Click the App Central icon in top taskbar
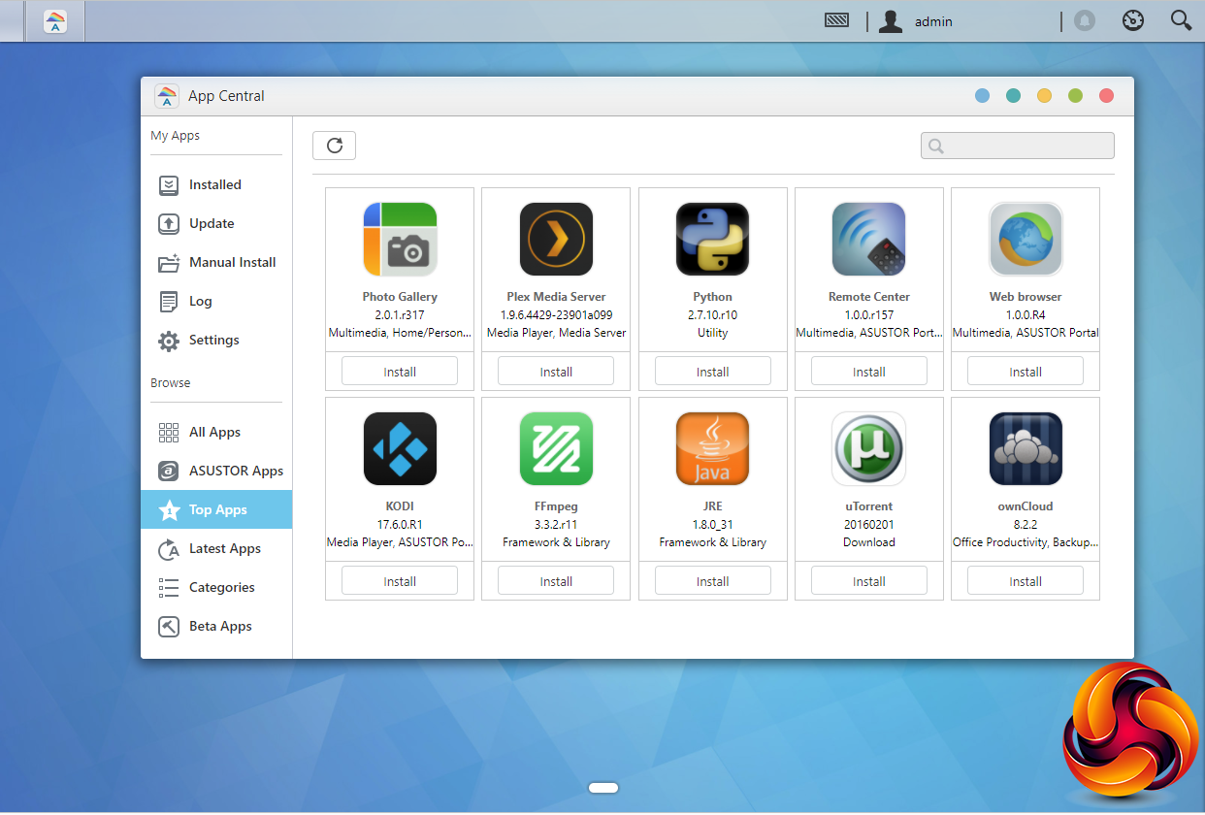The image size is (1205, 815). click(55, 21)
